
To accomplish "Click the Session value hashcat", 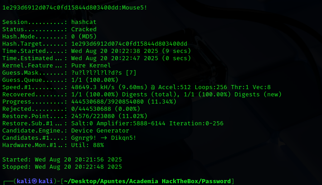I will tap(84, 22).
